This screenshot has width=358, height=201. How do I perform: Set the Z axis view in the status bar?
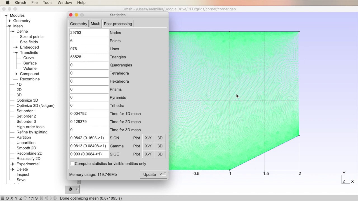tap(20, 198)
